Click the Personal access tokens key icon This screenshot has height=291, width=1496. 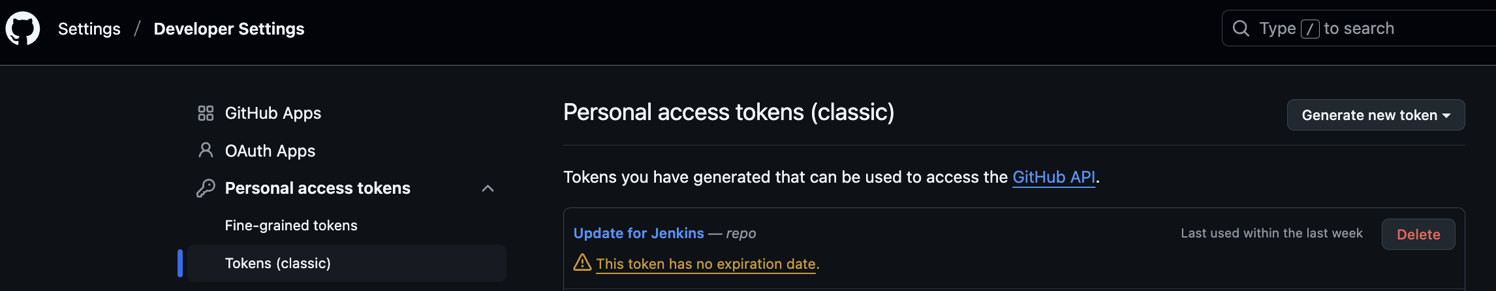206,189
